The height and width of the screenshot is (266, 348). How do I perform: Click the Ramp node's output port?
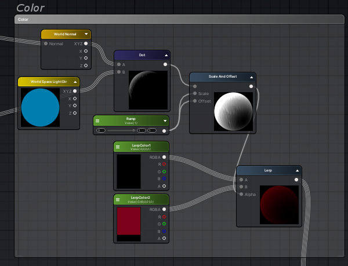pyautogui.click(x=164, y=131)
